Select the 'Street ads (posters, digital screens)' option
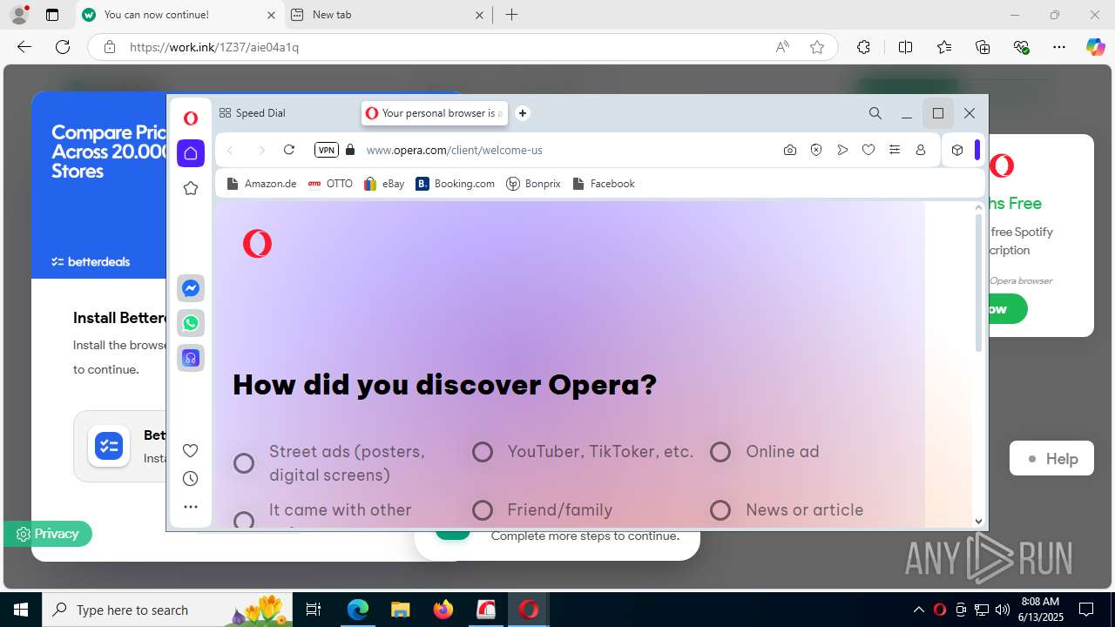The height and width of the screenshot is (627, 1115). coord(244,463)
